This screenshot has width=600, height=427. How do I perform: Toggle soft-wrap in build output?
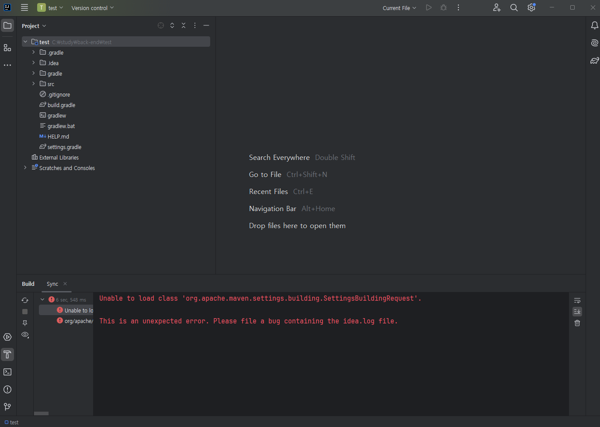point(577,300)
